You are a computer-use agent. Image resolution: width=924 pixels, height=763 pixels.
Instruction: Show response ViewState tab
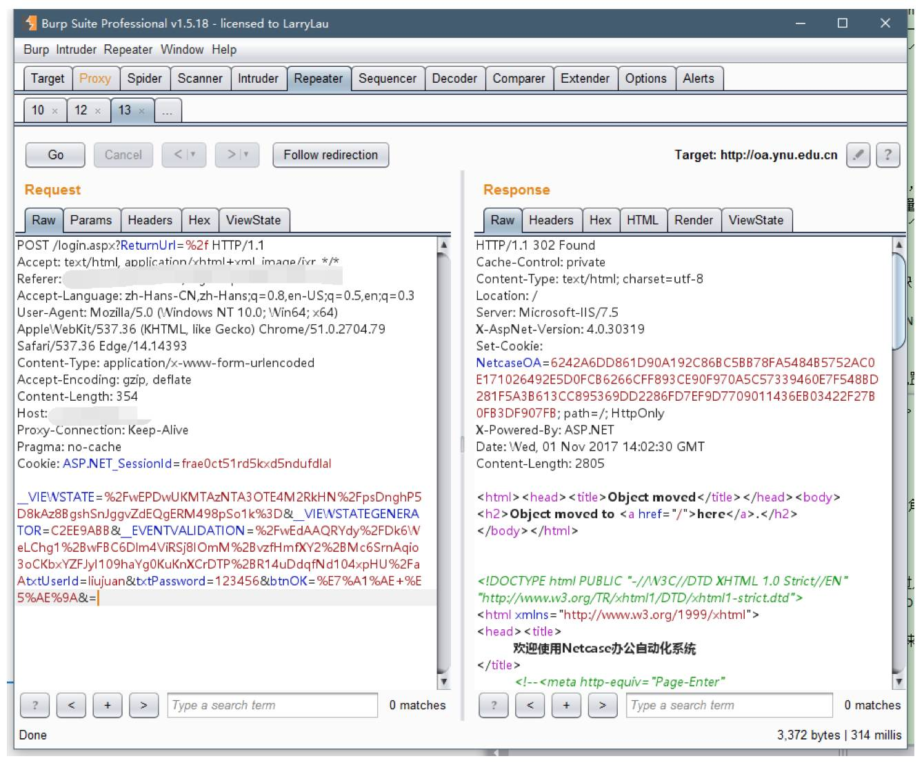756,220
